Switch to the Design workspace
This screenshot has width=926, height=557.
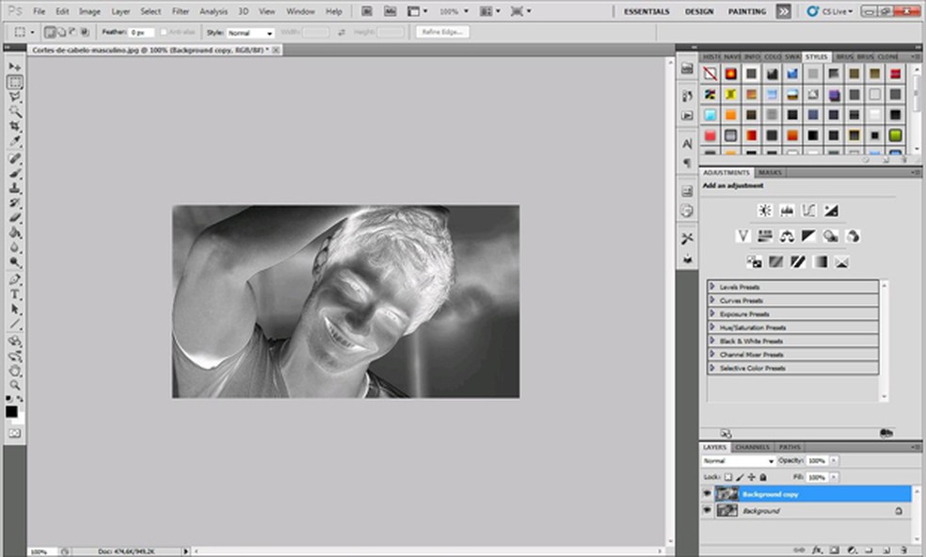(698, 11)
